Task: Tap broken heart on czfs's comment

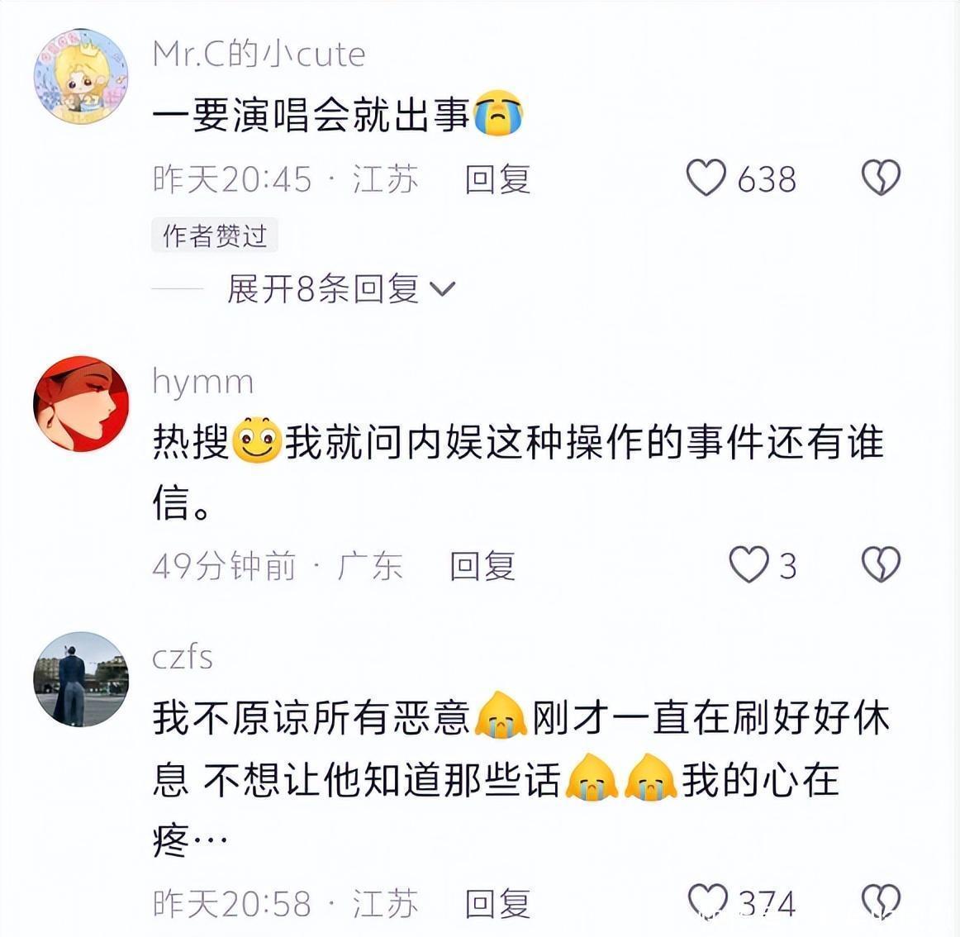Action: pos(881,901)
